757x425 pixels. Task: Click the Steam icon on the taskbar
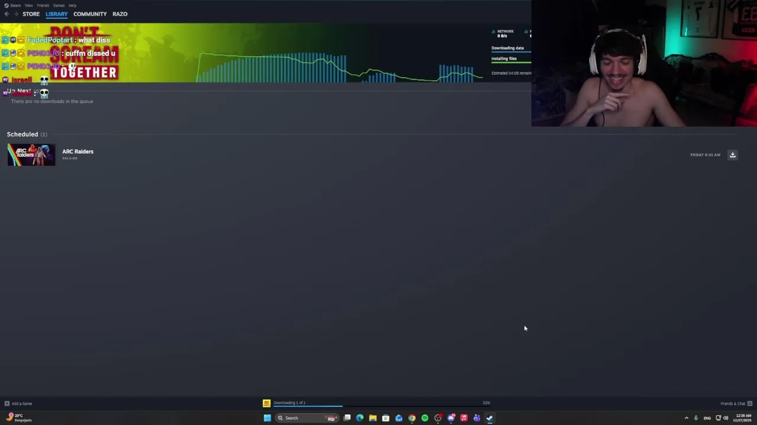(490, 418)
